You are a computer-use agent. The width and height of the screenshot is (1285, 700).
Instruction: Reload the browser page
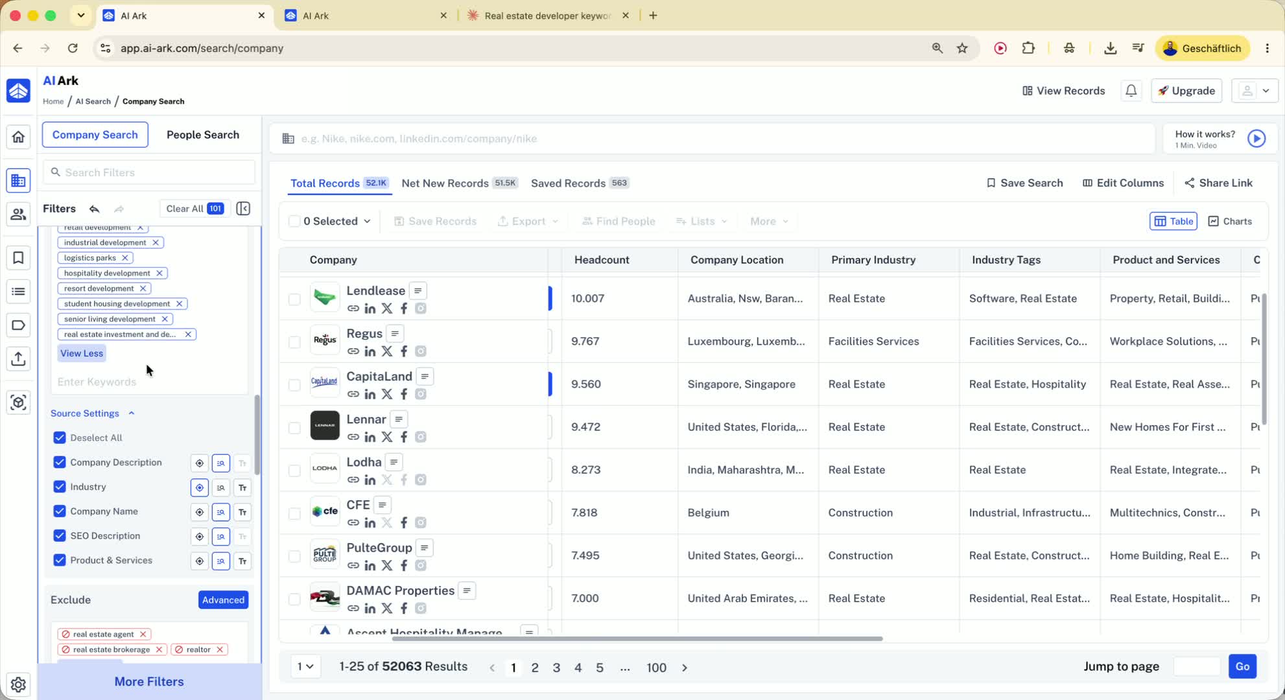(x=73, y=48)
